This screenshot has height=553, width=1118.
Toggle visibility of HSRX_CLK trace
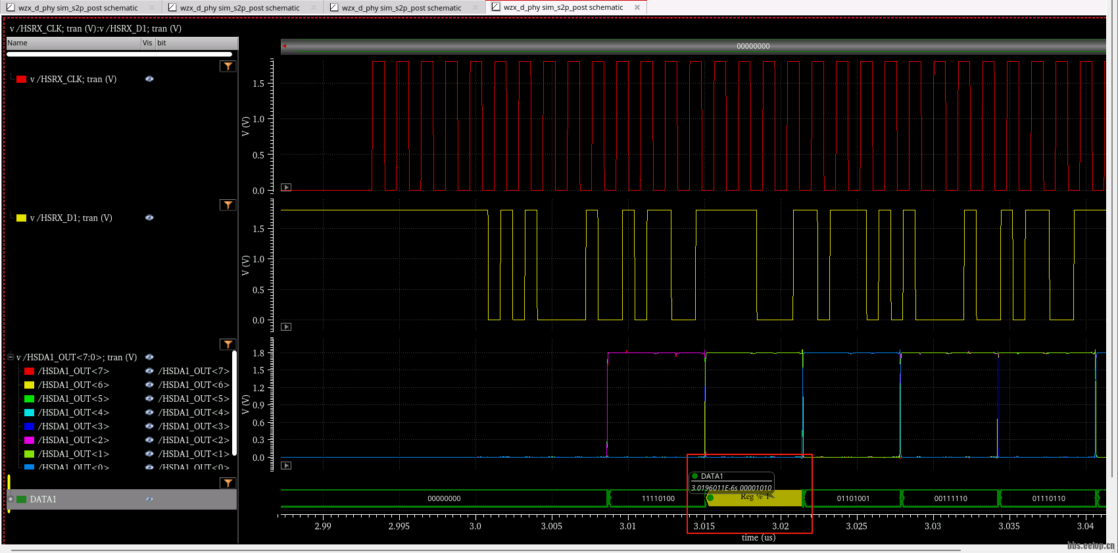pos(149,79)
